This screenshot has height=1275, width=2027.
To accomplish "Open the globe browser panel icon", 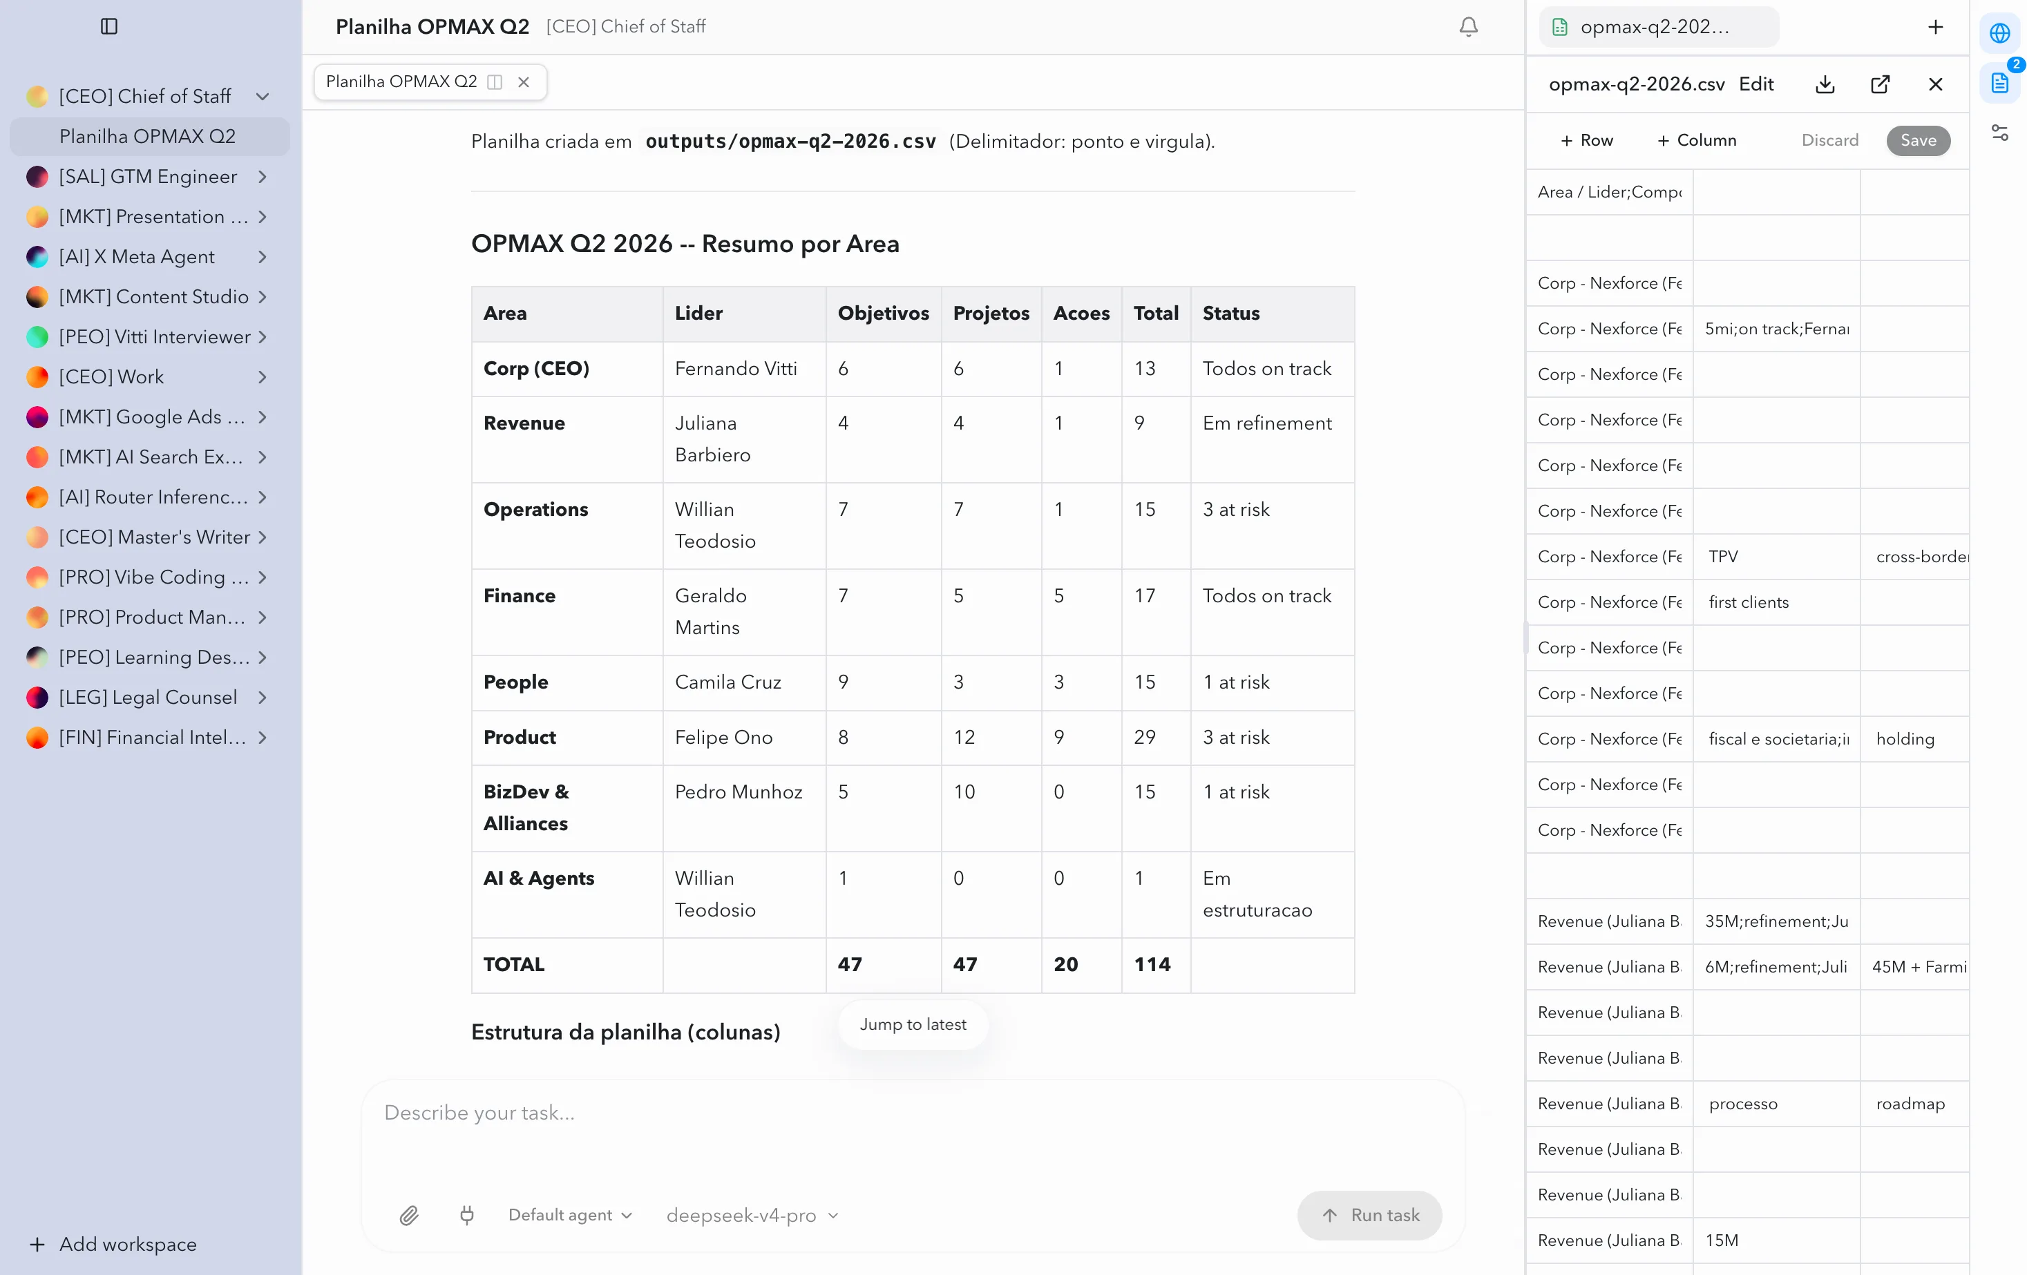I will point(1999,34).
